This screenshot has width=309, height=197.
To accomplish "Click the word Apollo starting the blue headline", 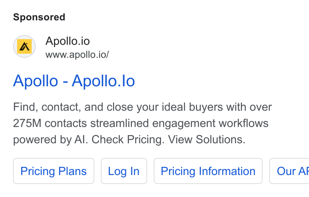I will (35, 81).
